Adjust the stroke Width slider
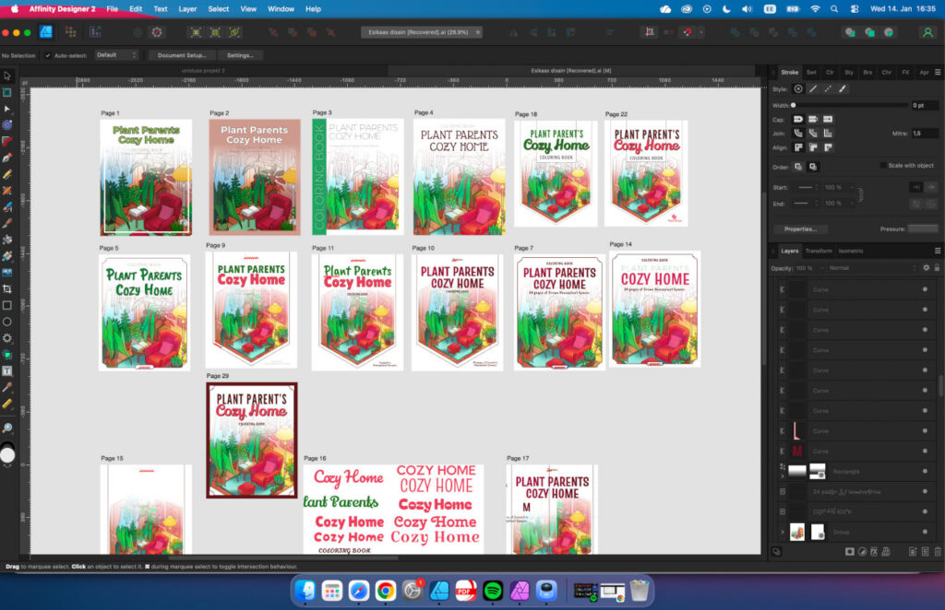945x610 pixels. click(792, 104)
